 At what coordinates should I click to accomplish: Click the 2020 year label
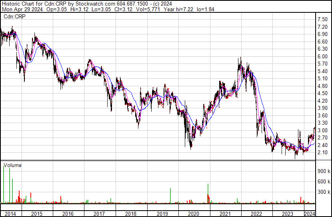pos(193,214)
